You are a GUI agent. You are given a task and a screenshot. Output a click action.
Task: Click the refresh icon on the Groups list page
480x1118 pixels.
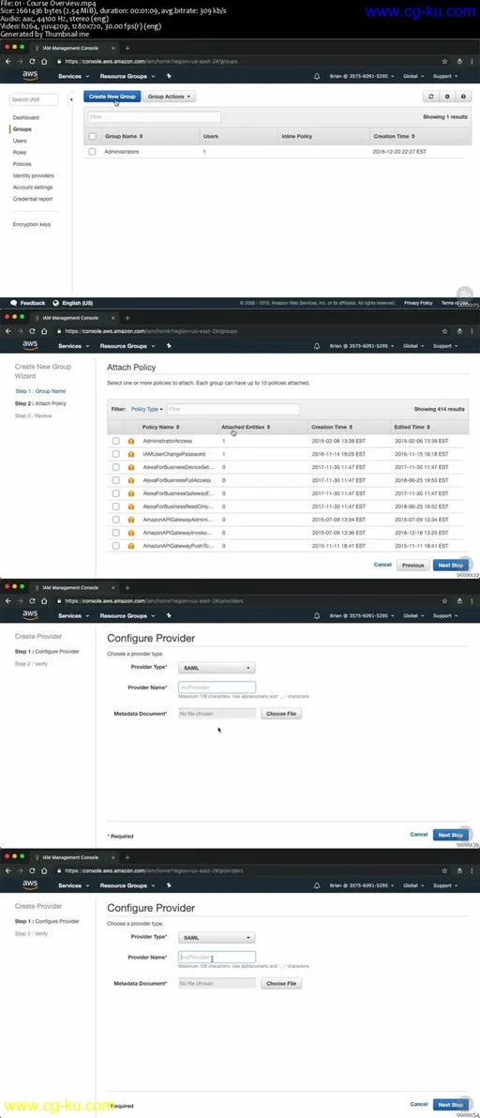point(429,97)
